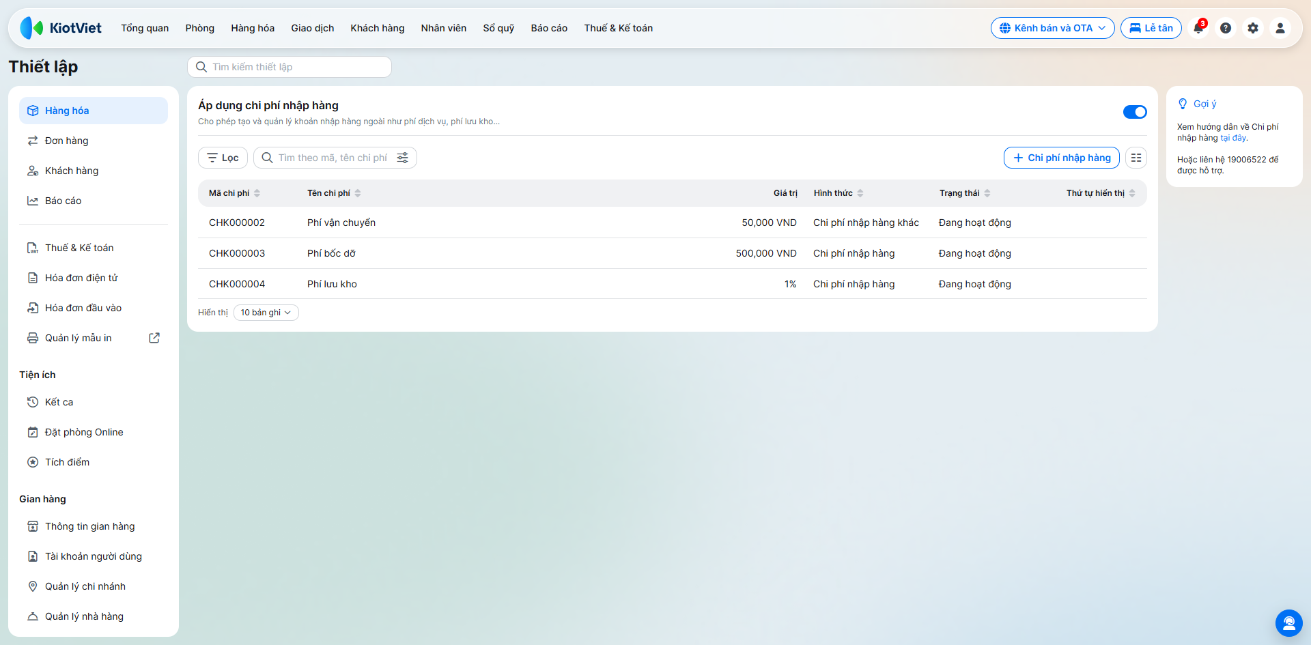The width and height of the screenshot is (1311, 645).
Task: Open the Thuế & Kế toán top menu
Action: click(619, 28)
